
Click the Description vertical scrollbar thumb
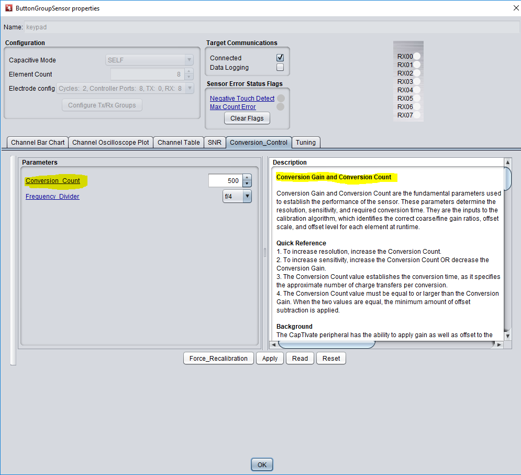507,178
